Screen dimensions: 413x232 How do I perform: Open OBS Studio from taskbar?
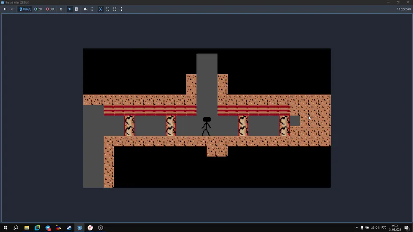[x=100, y=227]
